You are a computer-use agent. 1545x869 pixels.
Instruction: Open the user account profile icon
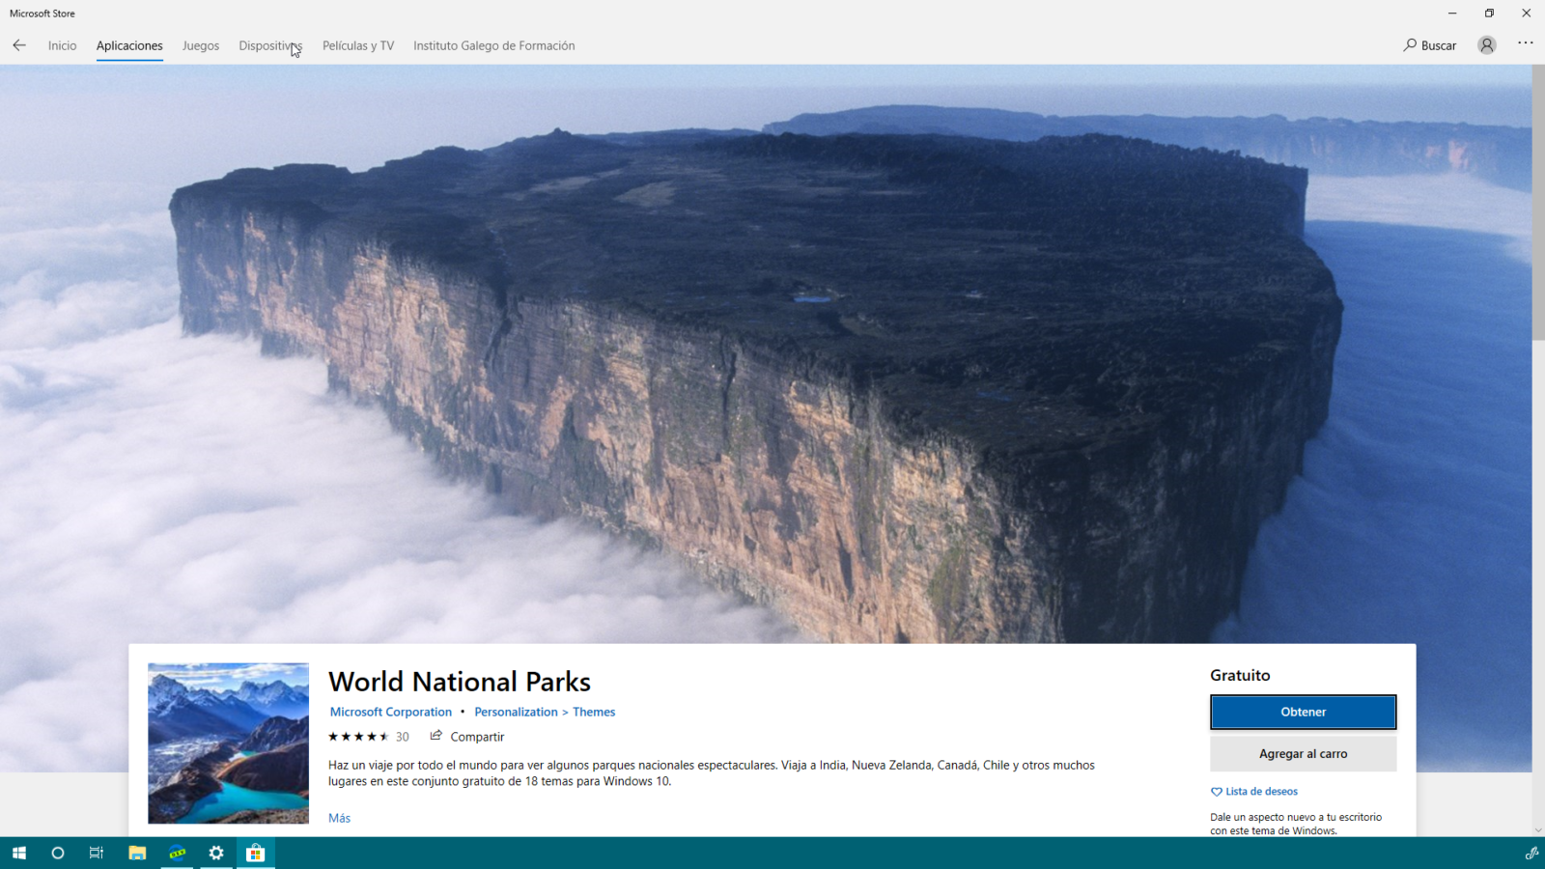tap(1486, 45)
